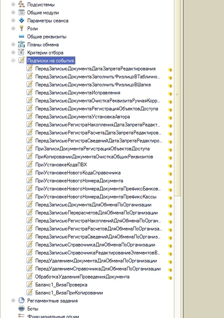Viewport: 224px width, 318px height.
Task: Select Баланс1_ВизаПроверка subscription
Action: click(61, 285)
